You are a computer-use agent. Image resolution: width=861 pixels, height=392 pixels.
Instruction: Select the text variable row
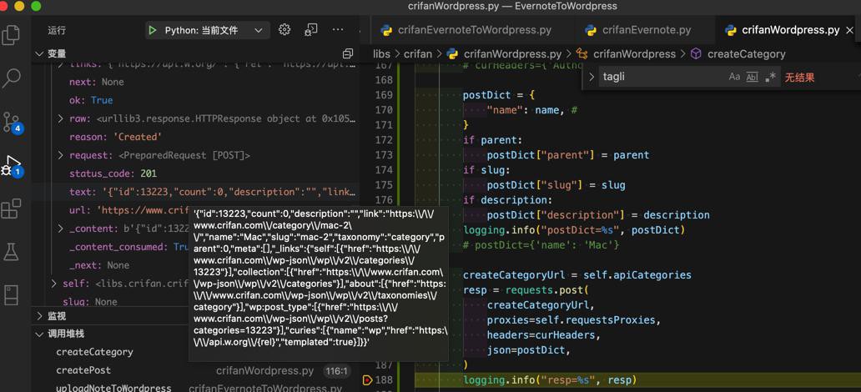(213, 192)
